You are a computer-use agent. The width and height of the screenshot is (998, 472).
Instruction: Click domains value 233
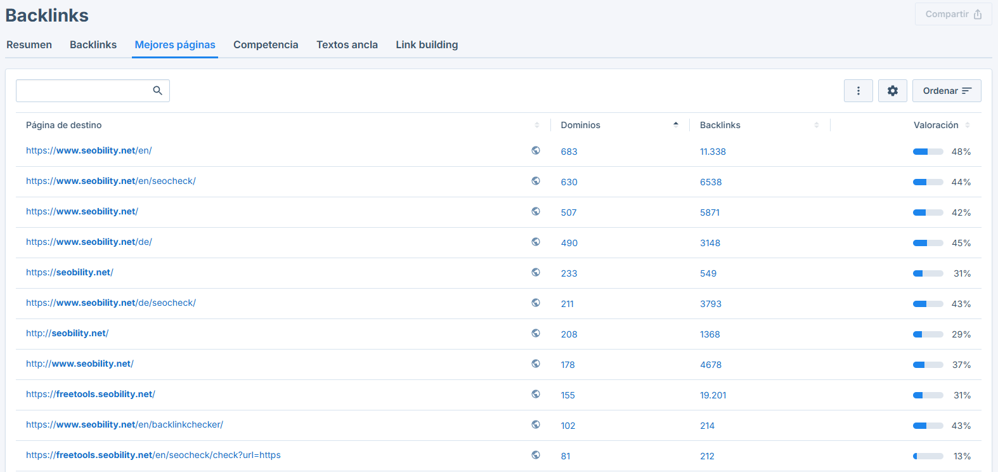[x=569, y=273]
